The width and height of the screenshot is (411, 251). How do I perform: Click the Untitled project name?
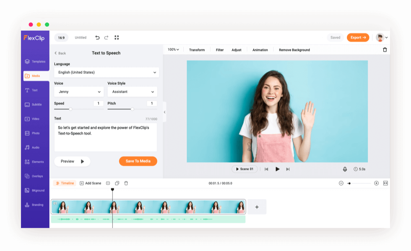coord(81,37)
